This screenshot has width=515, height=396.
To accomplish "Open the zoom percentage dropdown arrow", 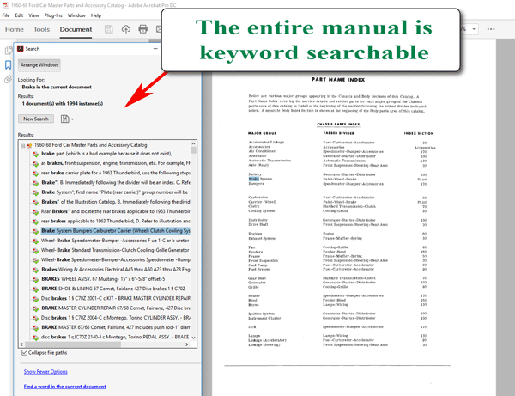I will pos(474,29).
